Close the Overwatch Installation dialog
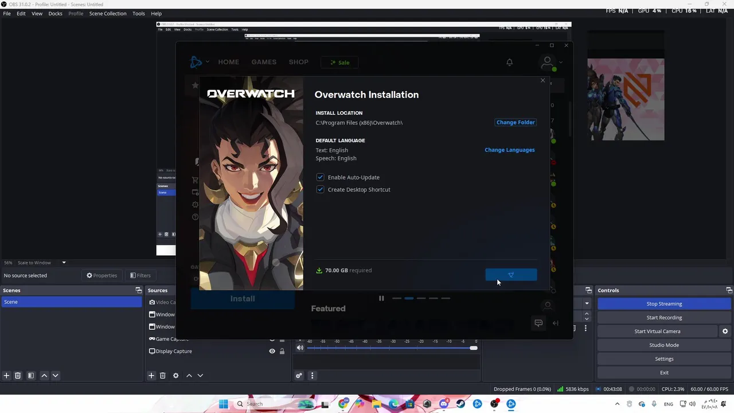734x413 pixels. [542, 80]
